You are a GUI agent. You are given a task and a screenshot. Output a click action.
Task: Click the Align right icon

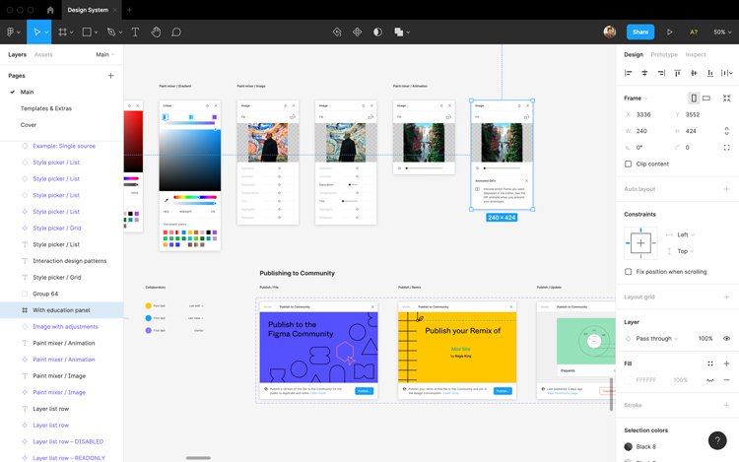661,73
